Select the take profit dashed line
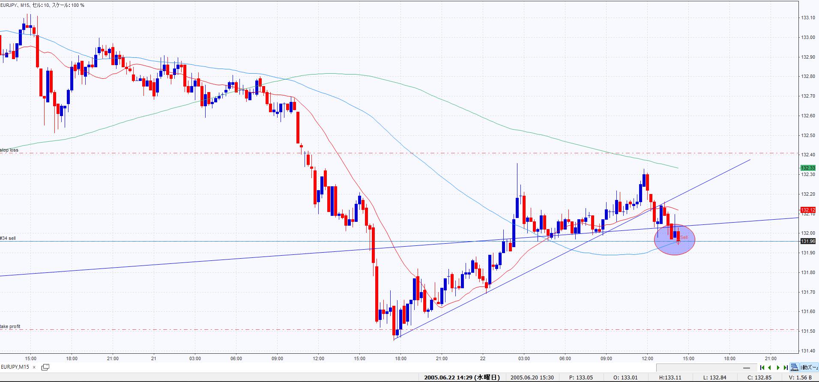 tap(214, 329)
